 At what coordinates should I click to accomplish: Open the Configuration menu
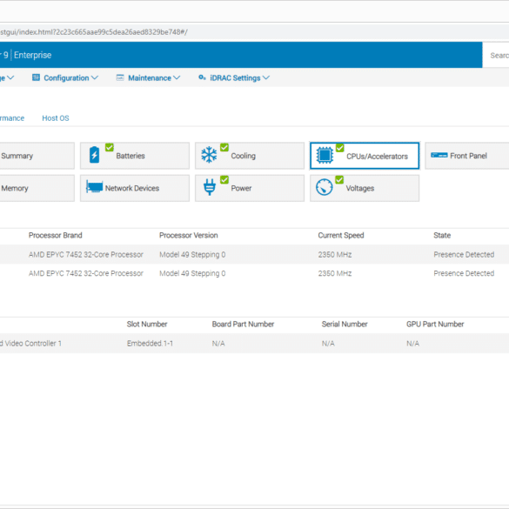point(65,78)
